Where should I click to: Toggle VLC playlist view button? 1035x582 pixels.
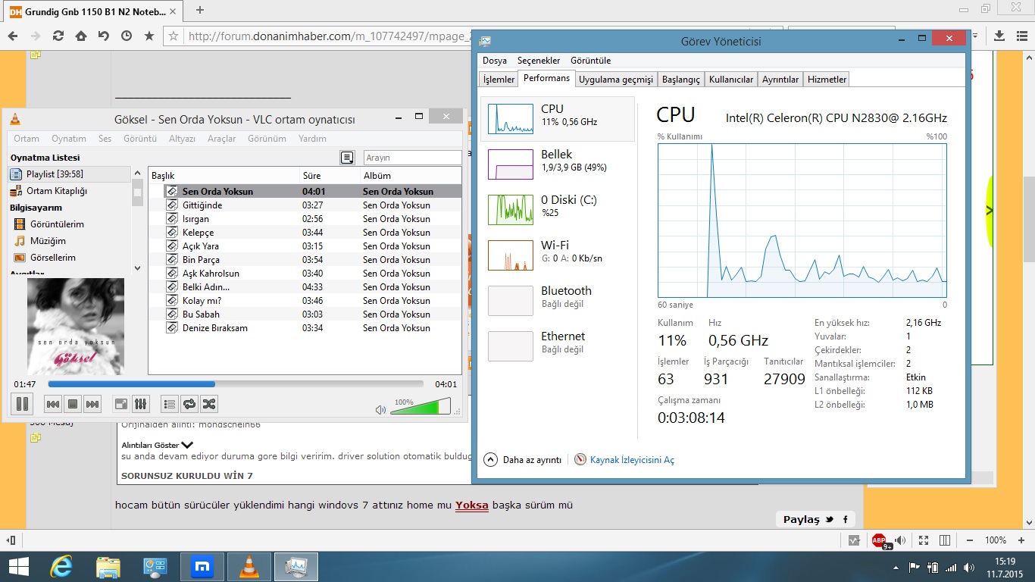tap(170, 405)
